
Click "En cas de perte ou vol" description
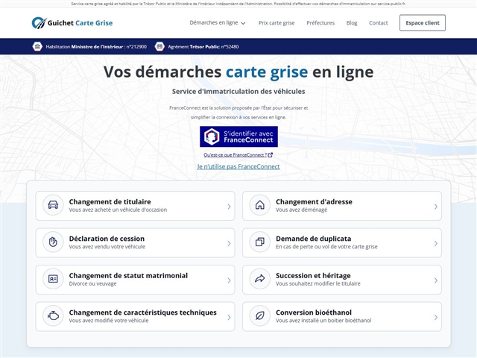326,247
